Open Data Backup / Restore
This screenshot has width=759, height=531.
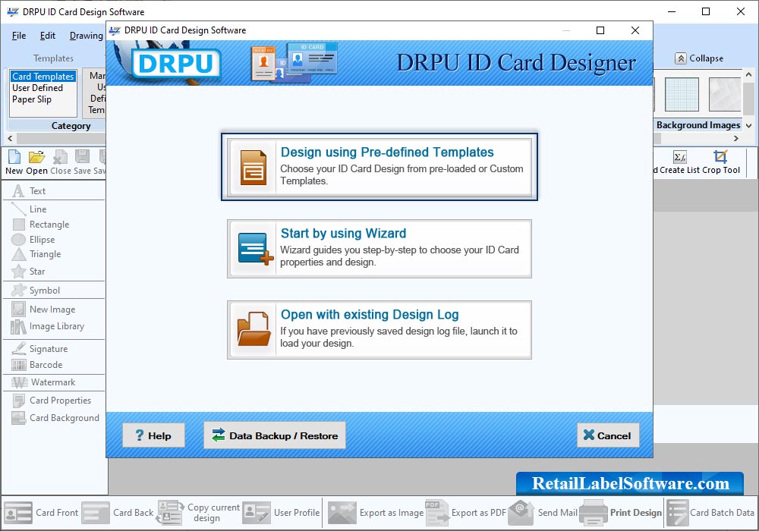tap(275, 435)
